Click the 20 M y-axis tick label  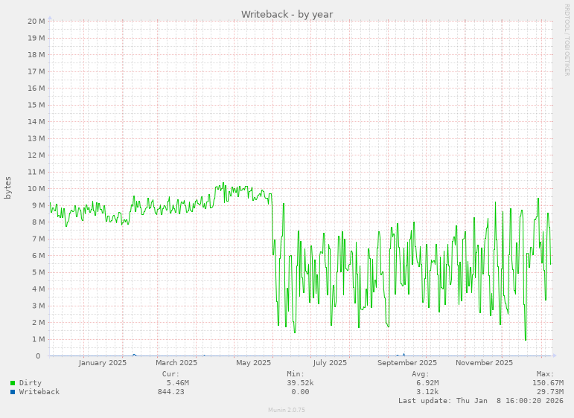click(x=36, y=21)
